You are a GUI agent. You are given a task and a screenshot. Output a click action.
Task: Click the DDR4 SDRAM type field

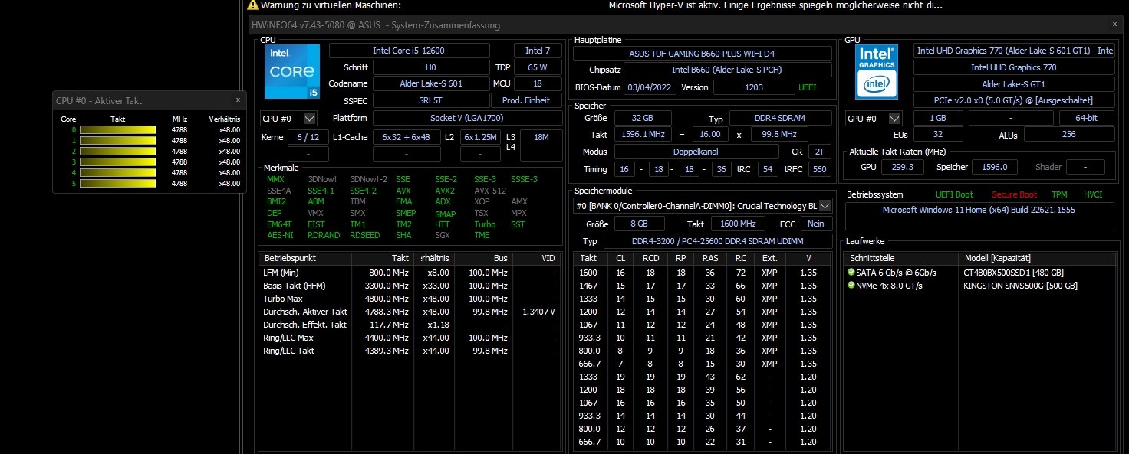pos(780,119)
